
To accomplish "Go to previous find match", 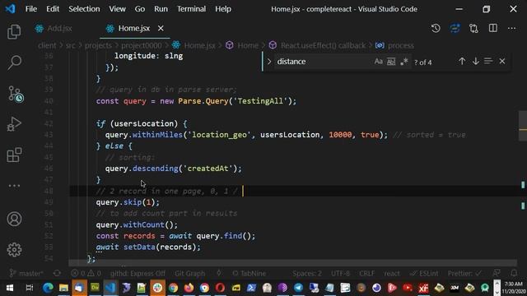I will (x=462, y=61).
